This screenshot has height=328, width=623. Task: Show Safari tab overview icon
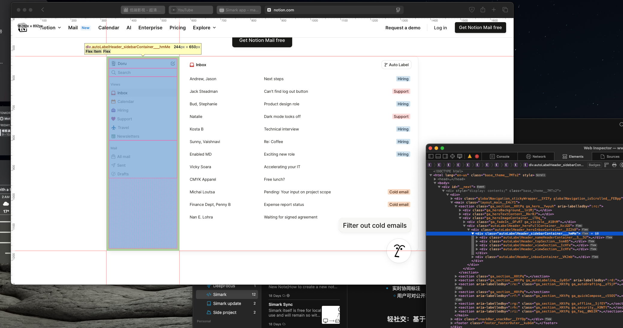tap(505, 10)
